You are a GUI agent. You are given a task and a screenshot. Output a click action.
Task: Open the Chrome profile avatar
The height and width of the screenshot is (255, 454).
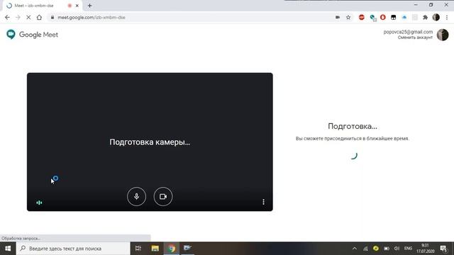pyautogui.click(x=436, y=17)
